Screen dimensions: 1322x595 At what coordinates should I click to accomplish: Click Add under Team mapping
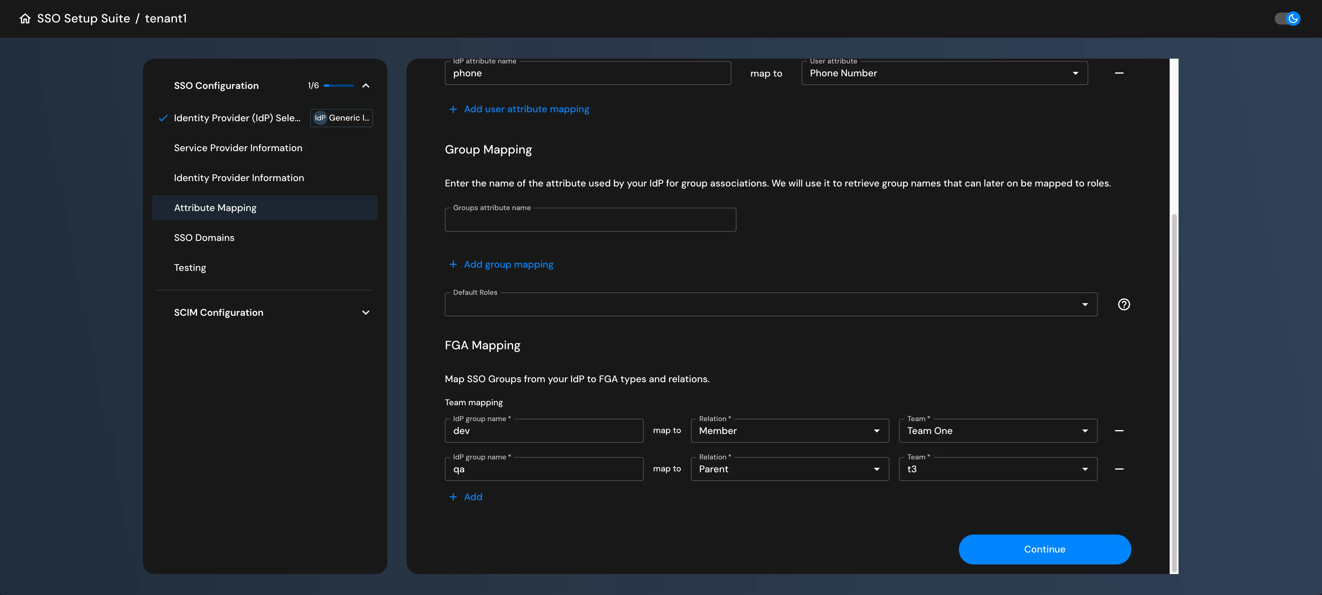[x=473, y=497]
